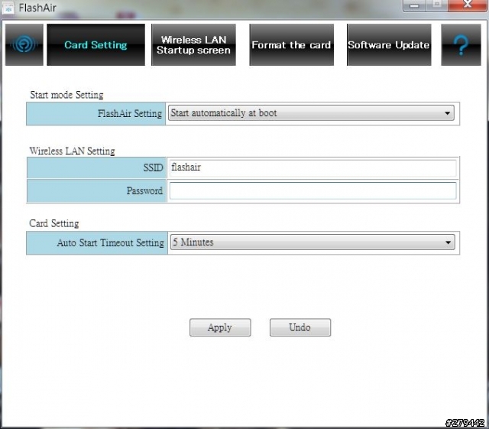Image resolution: width=489 pixels, height=429 pixels.
Task: Click the FlashAir wireless signal icon
Action: click(24, 44)
